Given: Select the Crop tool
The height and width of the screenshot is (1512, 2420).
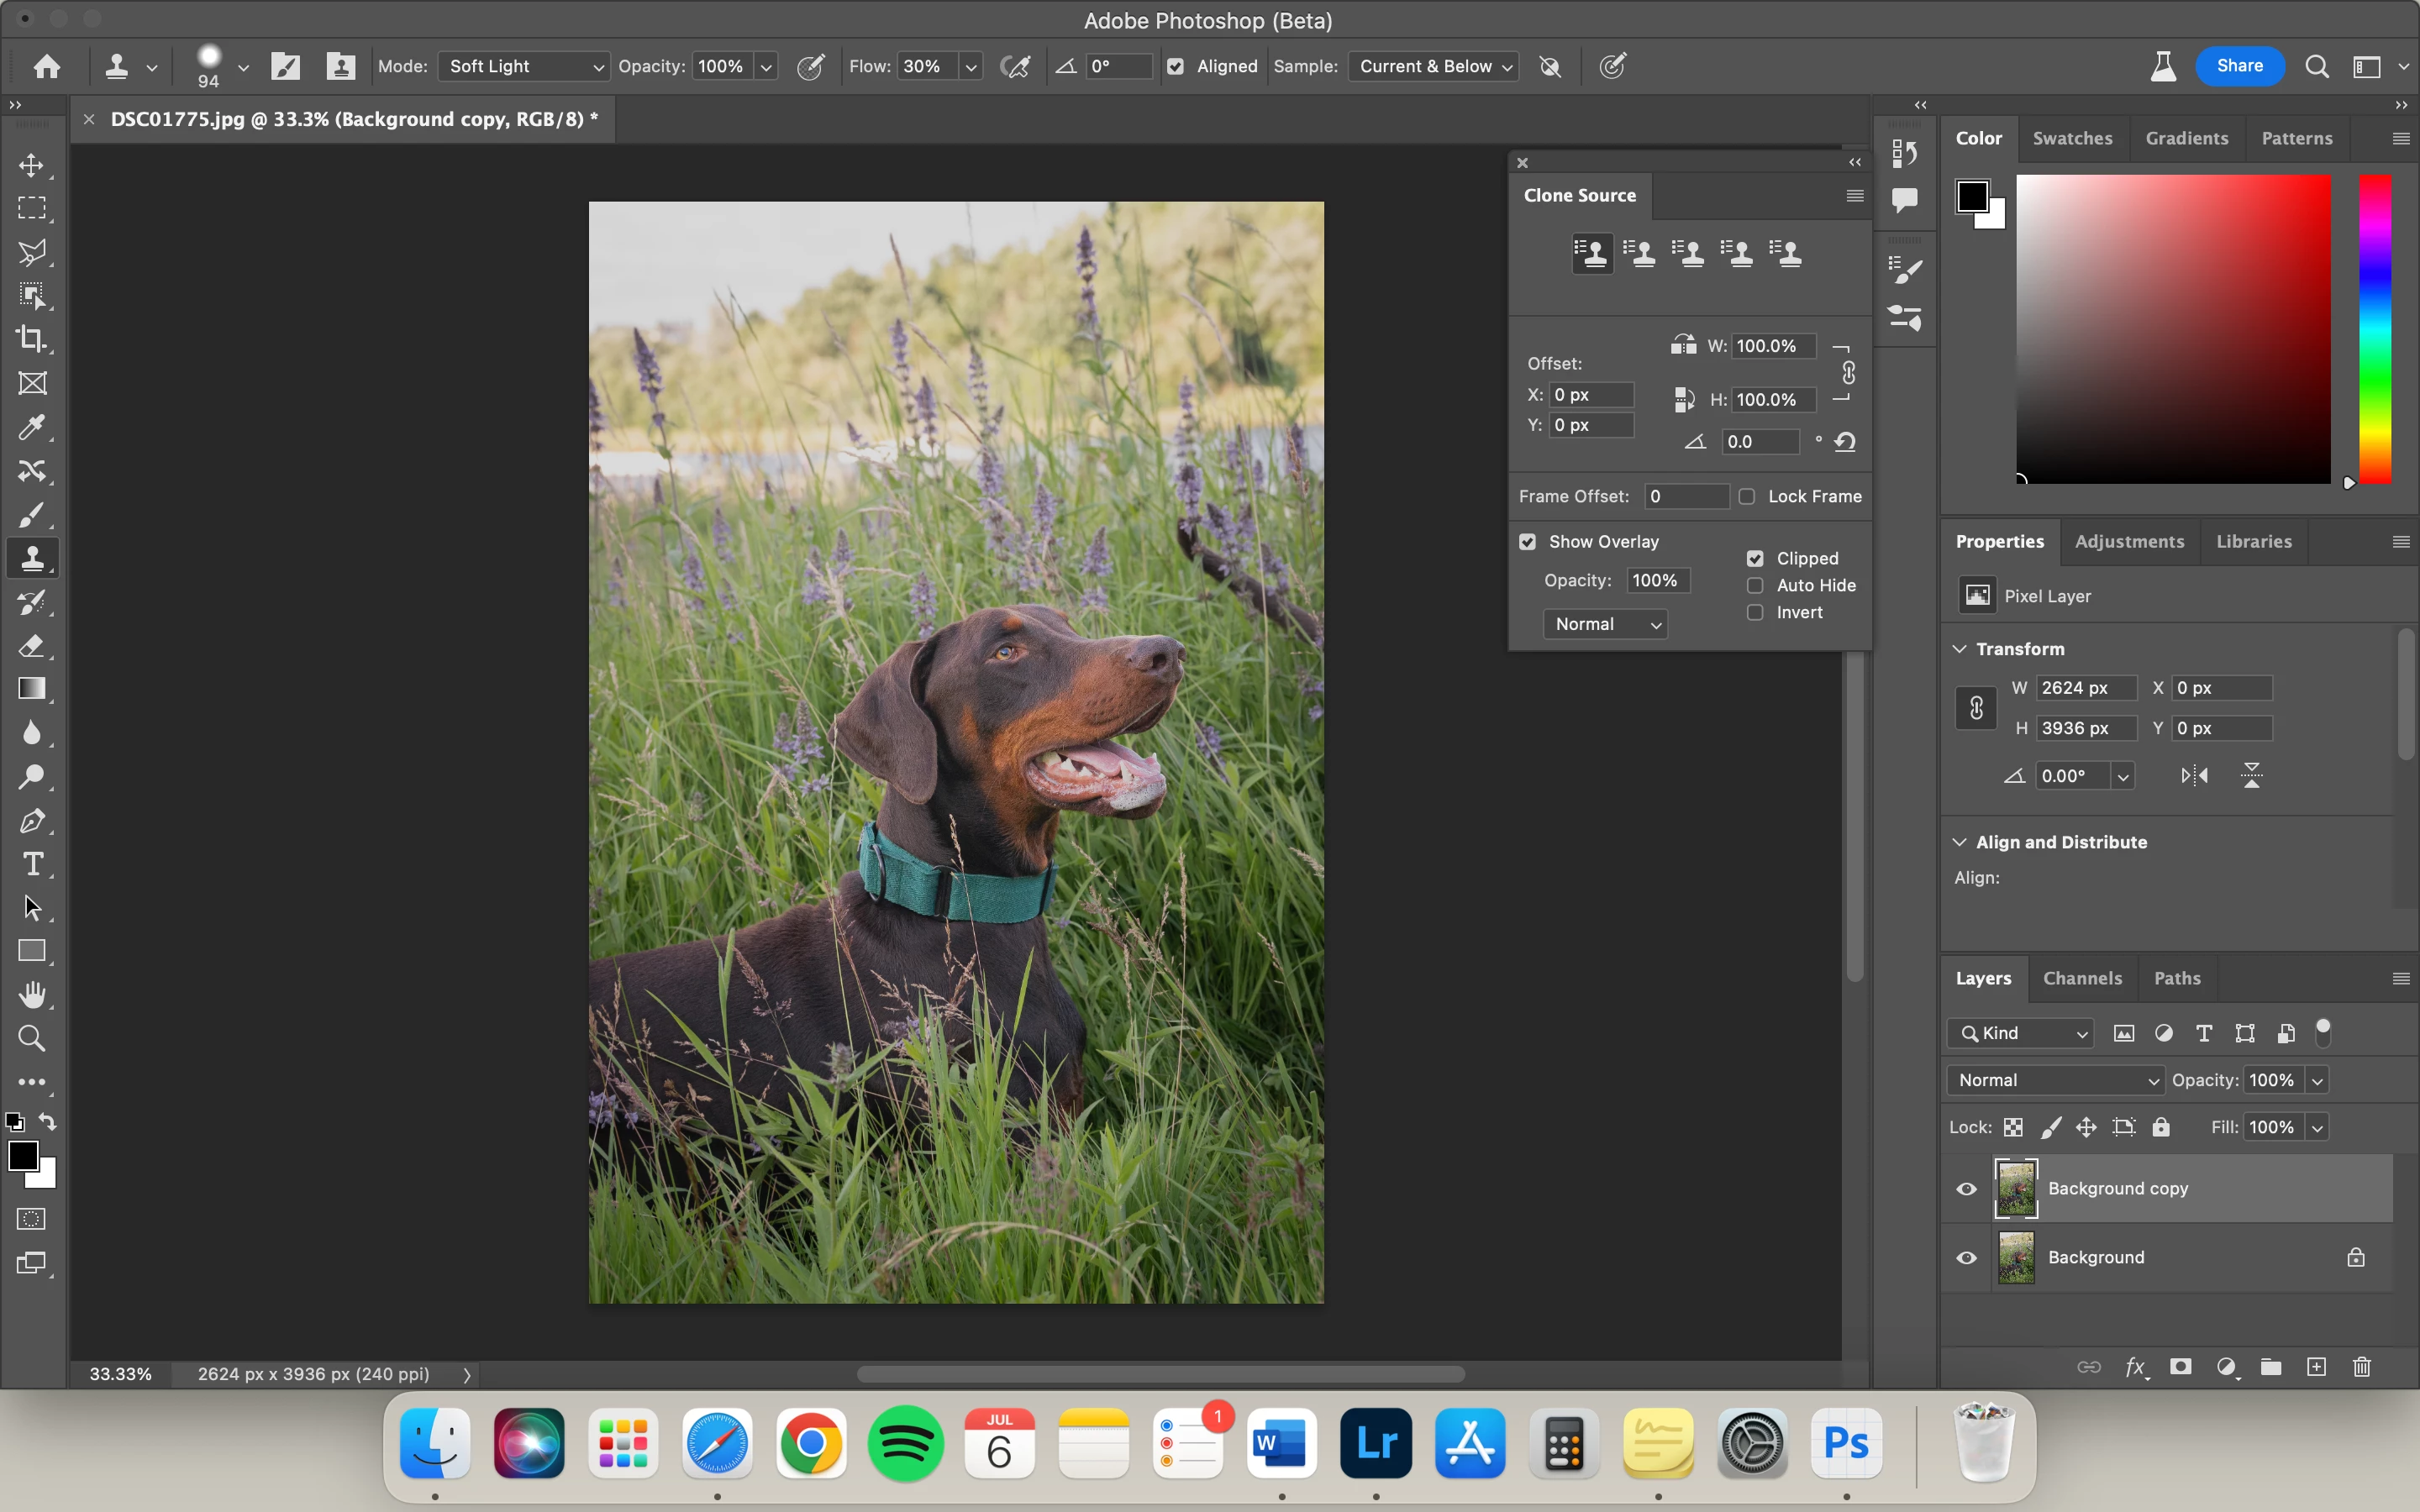Looking at the screenshot, I should pos(32,340).
